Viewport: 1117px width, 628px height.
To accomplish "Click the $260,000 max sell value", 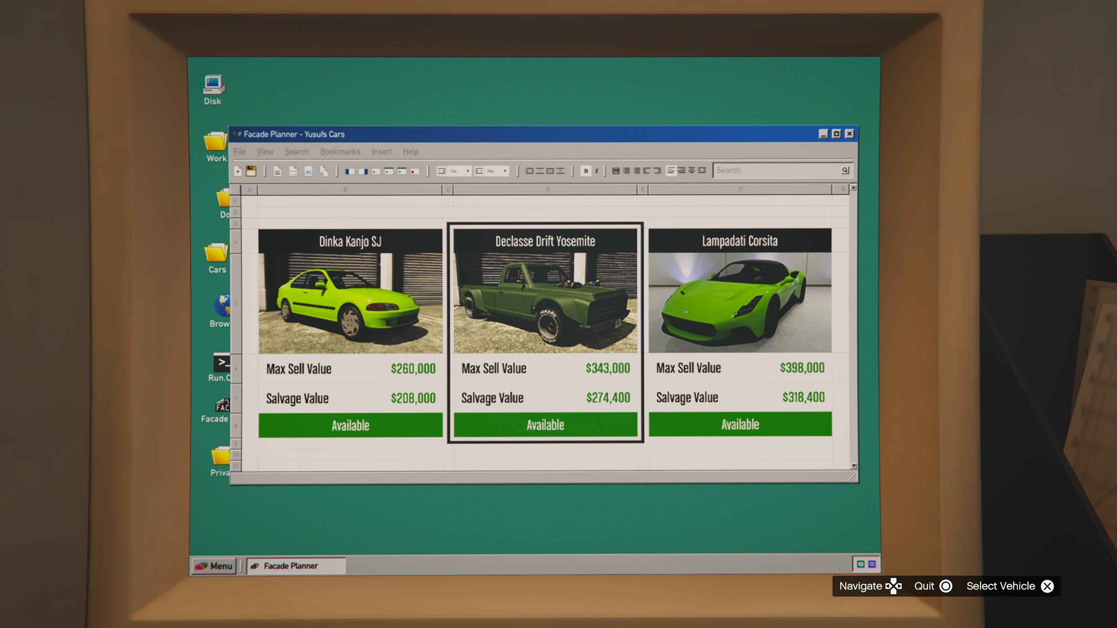I will (413, 369).
